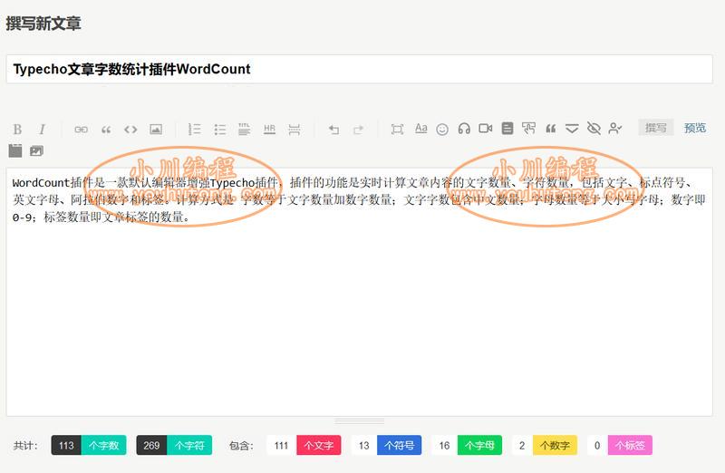Insert a heading with the TITL icon
This screenshot has width=725, height=473.
point(244,129)
